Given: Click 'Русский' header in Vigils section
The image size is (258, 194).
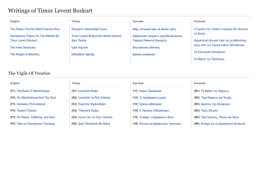Looking at the screenshot, I should [138, 83].
